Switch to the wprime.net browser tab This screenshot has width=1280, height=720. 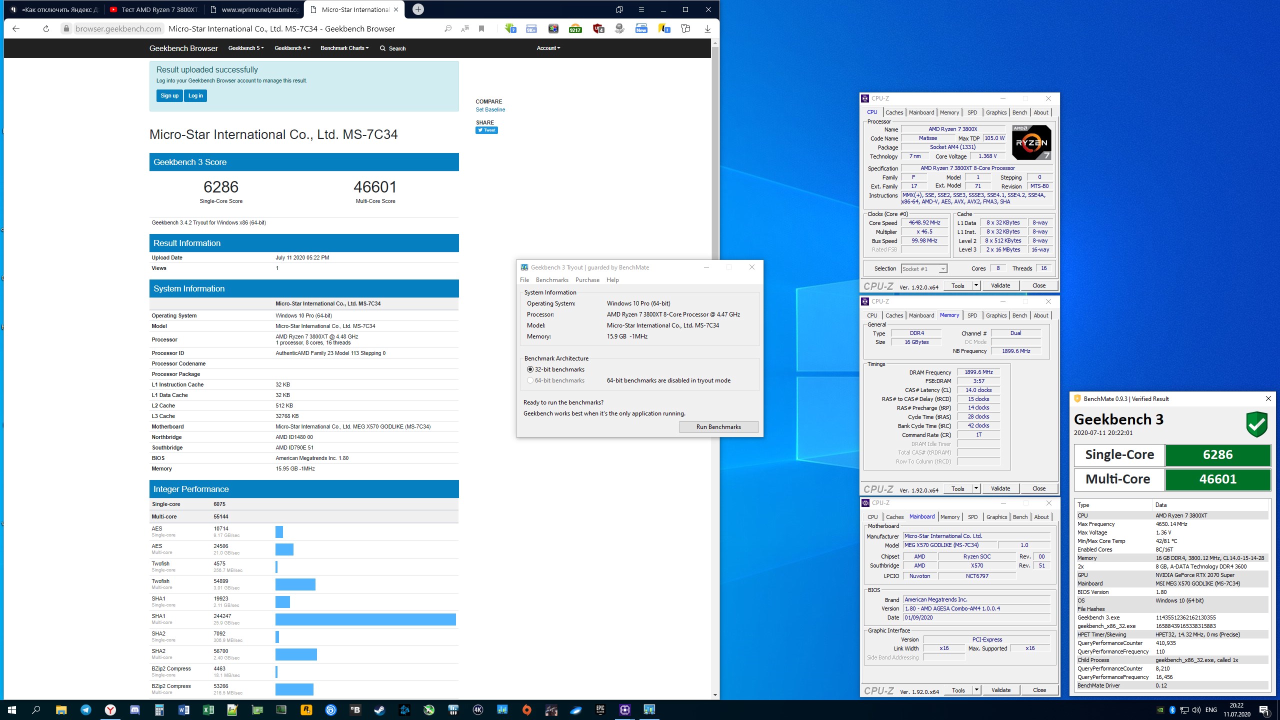(x=255, y=9)
